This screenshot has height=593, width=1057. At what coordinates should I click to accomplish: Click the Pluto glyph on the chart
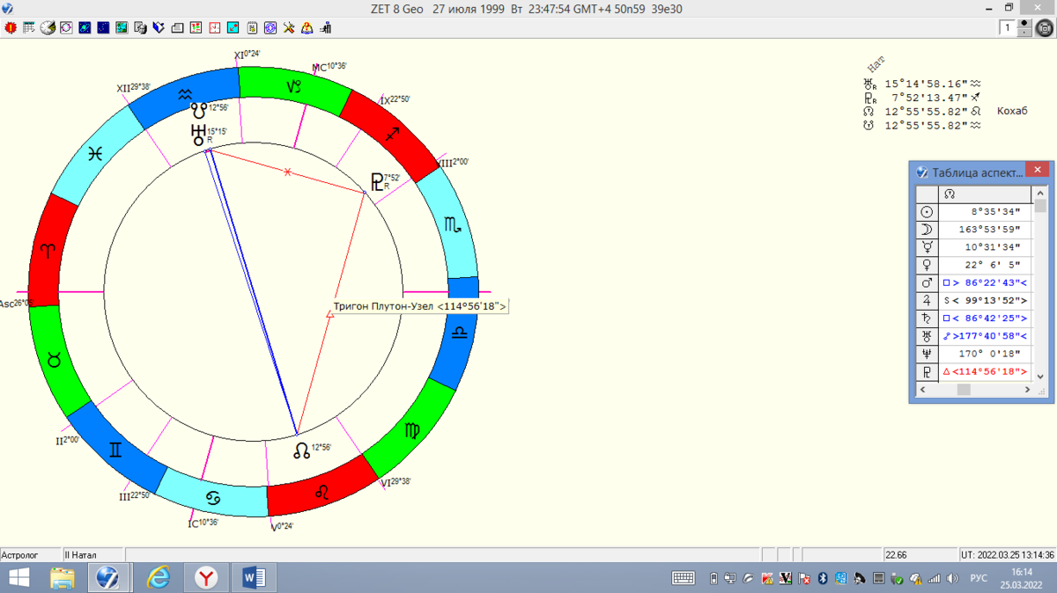[376, 181]
